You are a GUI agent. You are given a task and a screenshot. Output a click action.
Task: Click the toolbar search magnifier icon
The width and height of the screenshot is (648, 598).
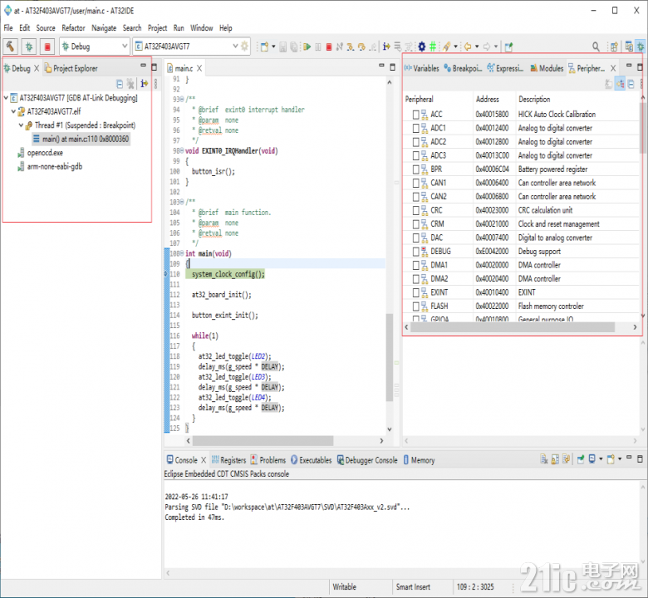click(596, 47)
